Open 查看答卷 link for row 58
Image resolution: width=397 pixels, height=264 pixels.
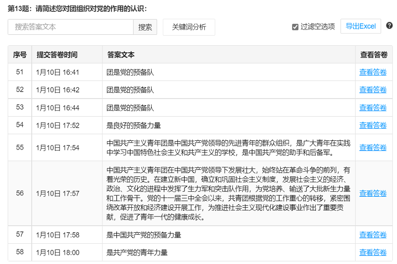click(x=373, y=253)
